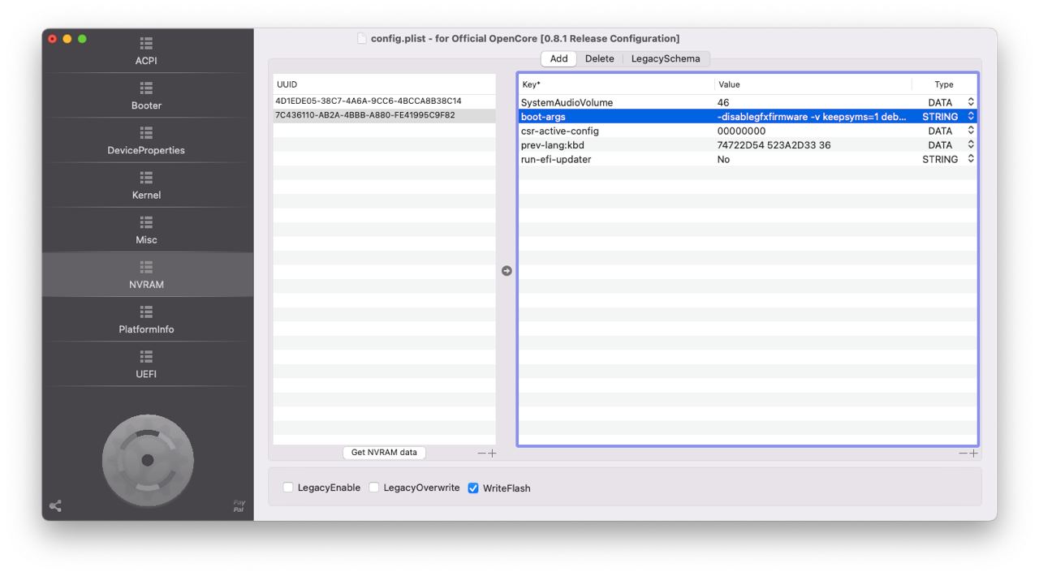Open type selector for csr-active-config
The height and width of the screenshot is (576, 1039).
click(970, 131)
